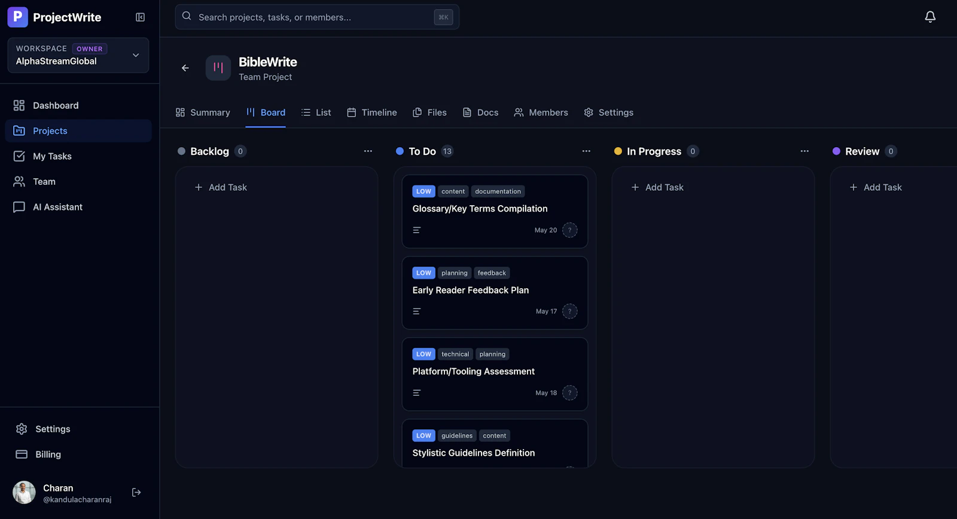Click the May 20 due date
The width and height of the screenshot is (957, 519).
click(x=545, y=230)
